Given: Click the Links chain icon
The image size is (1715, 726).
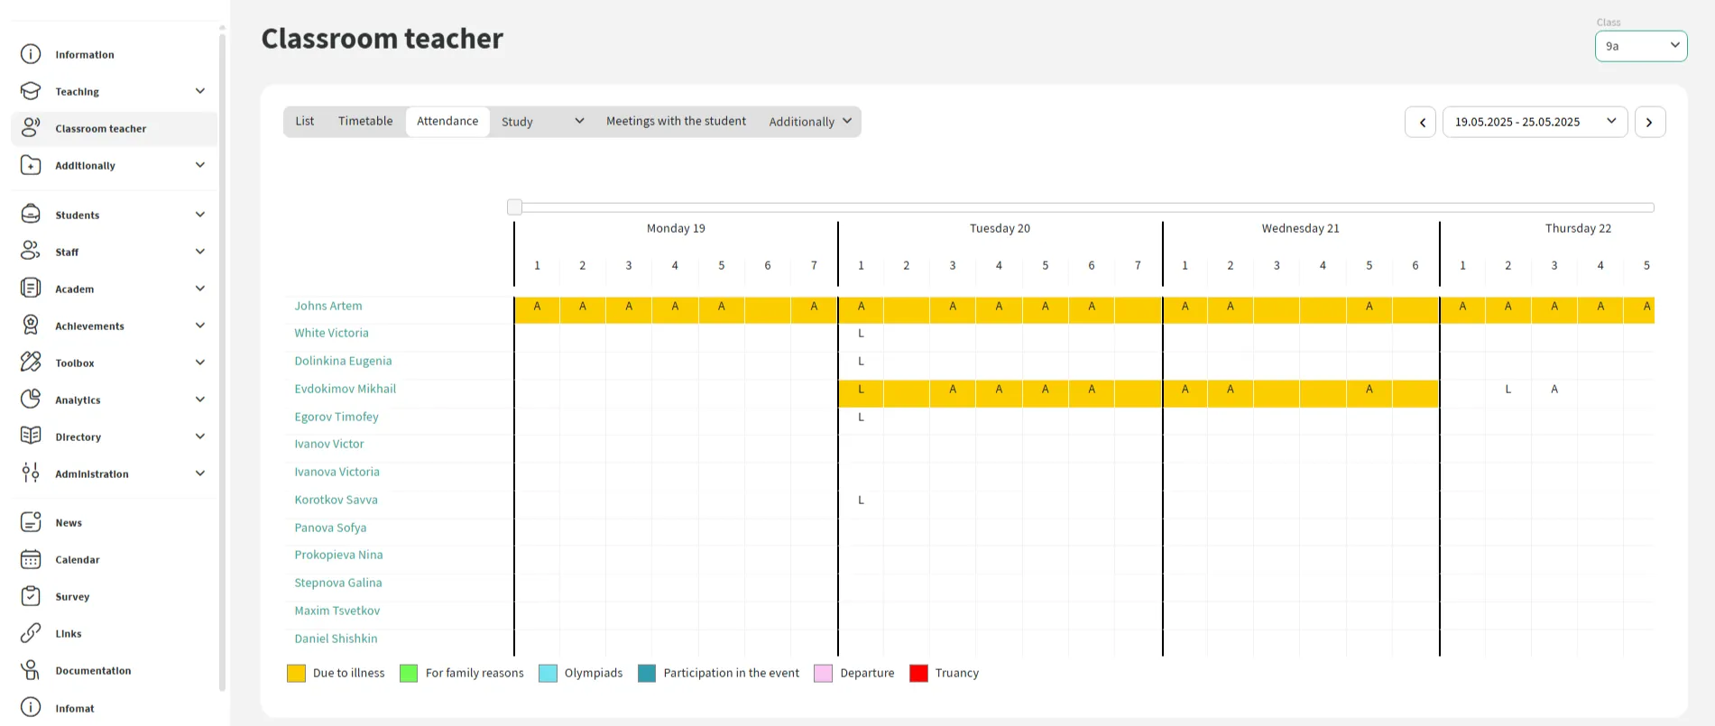Looking at the screenshot, I should [31, 633].
